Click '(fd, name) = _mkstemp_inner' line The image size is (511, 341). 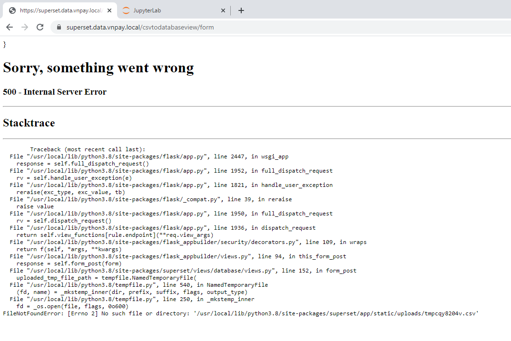pyautogui.click(x=132, y=293)
